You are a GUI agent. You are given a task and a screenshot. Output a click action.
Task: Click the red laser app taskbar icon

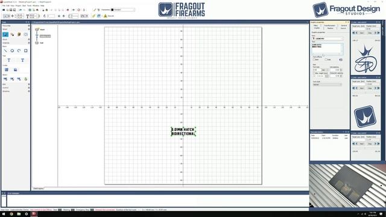tap(34, 214)
